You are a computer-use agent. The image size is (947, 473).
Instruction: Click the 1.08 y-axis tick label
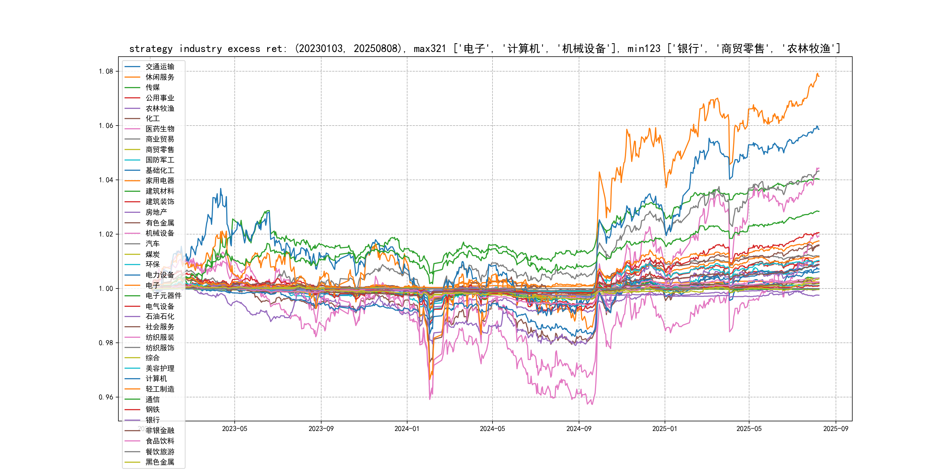(x=106, y=71)
